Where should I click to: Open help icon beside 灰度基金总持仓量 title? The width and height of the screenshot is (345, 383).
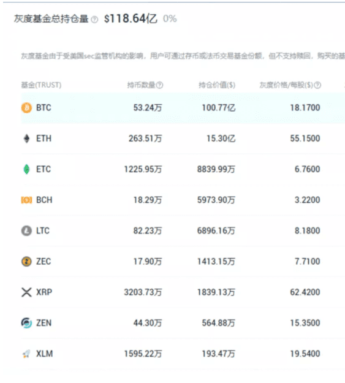point(94,20)
